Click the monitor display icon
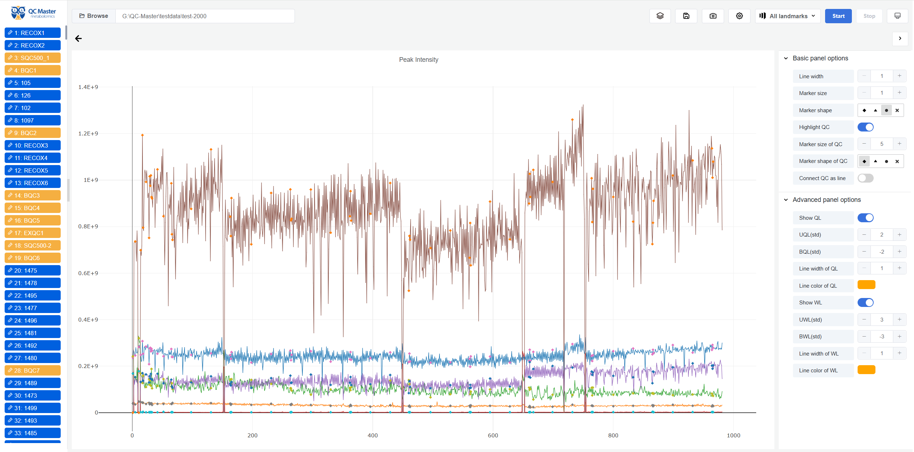 pyautogui.click(x=897, y=16)
